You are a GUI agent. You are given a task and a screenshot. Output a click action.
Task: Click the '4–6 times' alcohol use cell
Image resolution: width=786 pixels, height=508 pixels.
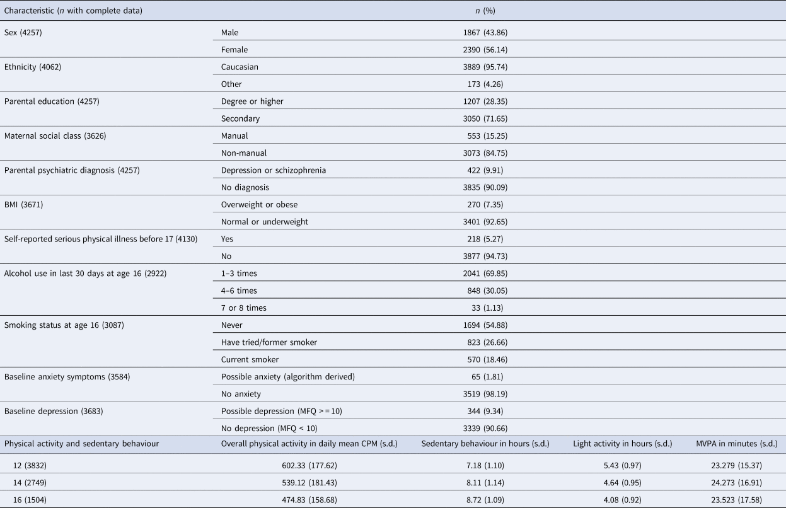point(240,291)
